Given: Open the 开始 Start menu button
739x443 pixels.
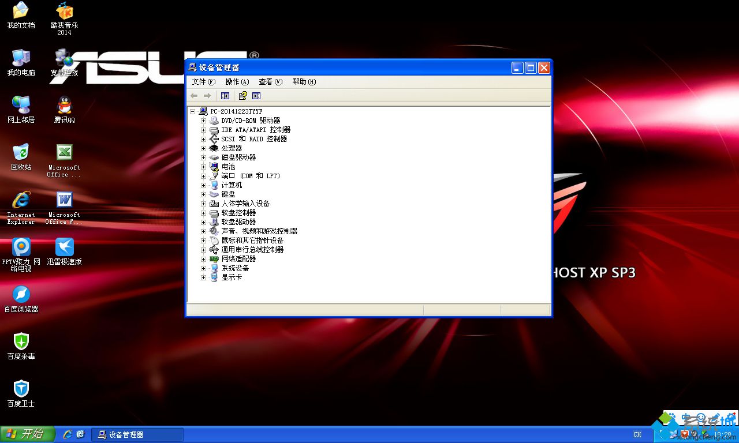Looking at the screenshot, I should pos(27,434).
